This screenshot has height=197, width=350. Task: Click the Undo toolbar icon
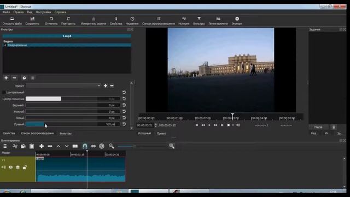pos(51,19)
